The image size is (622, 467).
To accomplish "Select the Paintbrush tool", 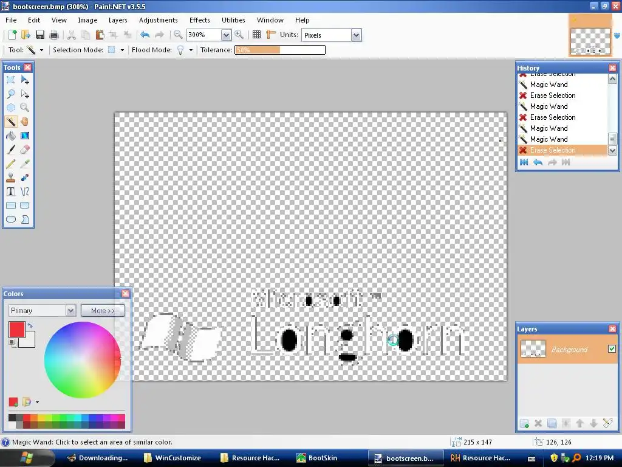I will 11,150.
